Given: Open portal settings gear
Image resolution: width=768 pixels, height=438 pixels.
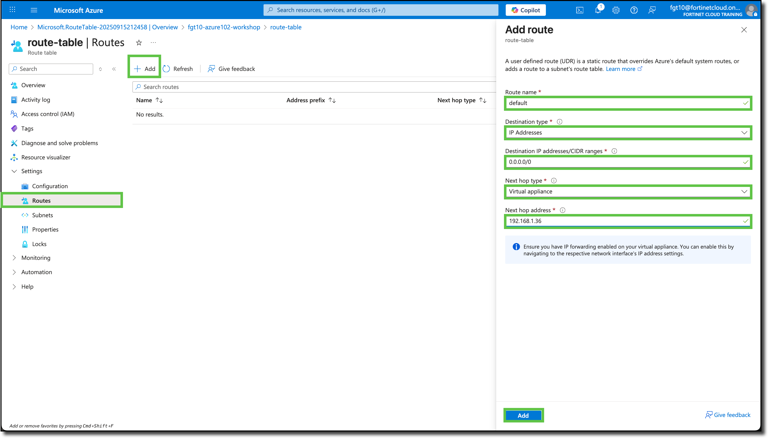Looking at the screenshot, I should click(616, 10).
